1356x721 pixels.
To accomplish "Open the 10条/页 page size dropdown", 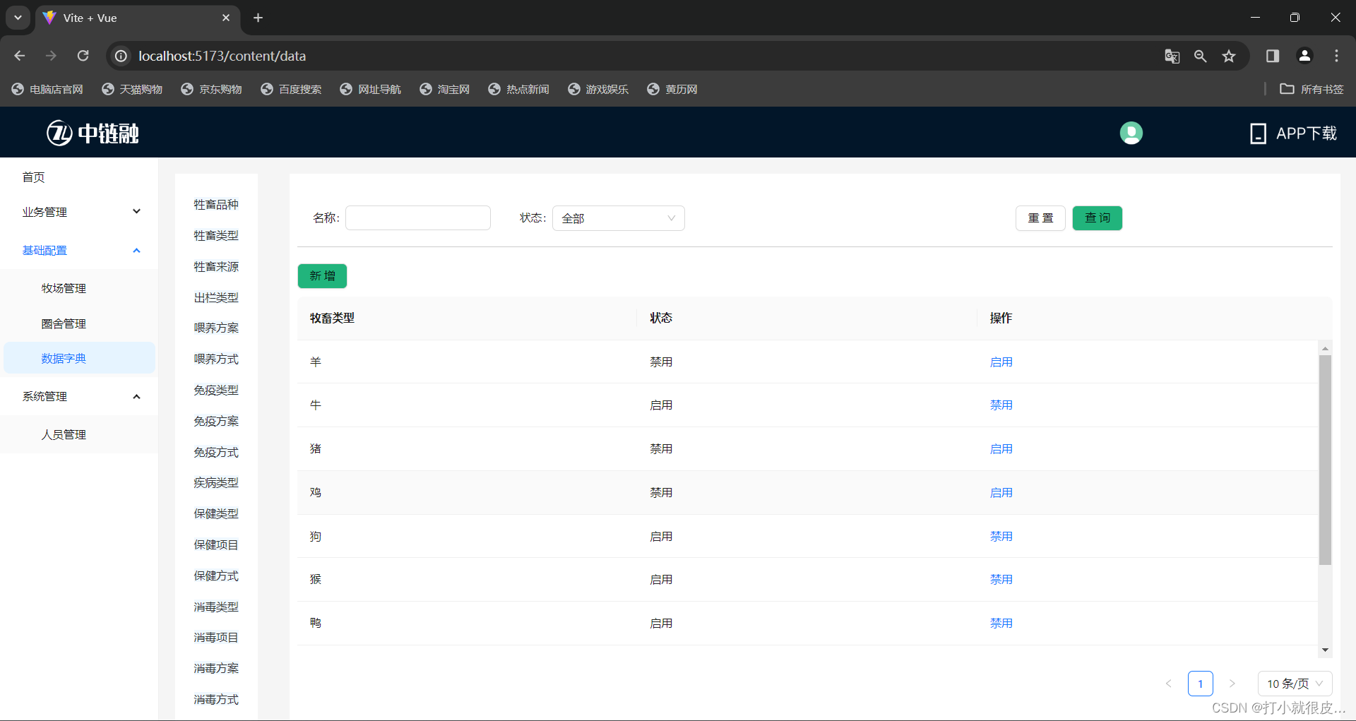I will [1295, 683].
